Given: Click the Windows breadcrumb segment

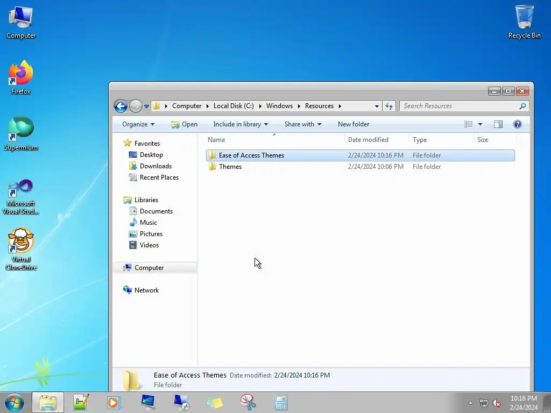Looking at the screenshot, I should tap(279, 106).
